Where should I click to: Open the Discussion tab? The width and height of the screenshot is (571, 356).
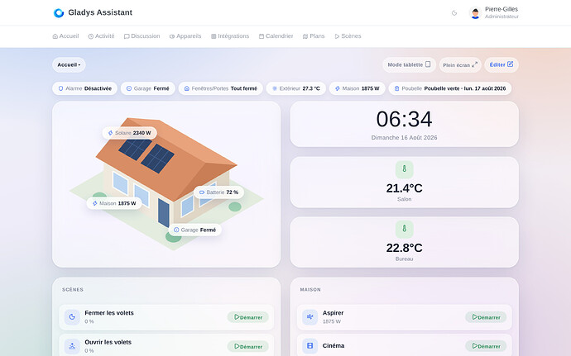pos(142,36)
